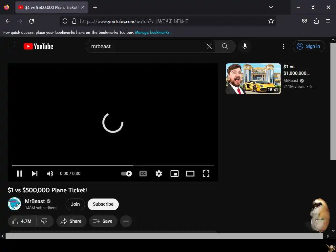Viewport: 336px width, 252px height.
Task: Show tracking protection shield info
Action: point(65,21)
